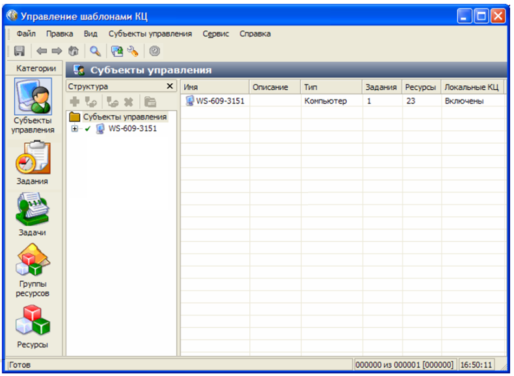Expand the WS-609-3151 tree node
The image size is (514, 376).
tap(75, 129)
